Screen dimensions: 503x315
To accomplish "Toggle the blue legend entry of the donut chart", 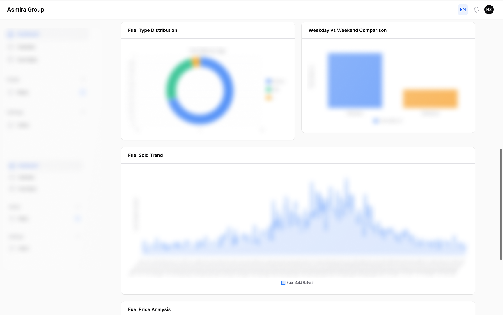I will coord(269,81).
